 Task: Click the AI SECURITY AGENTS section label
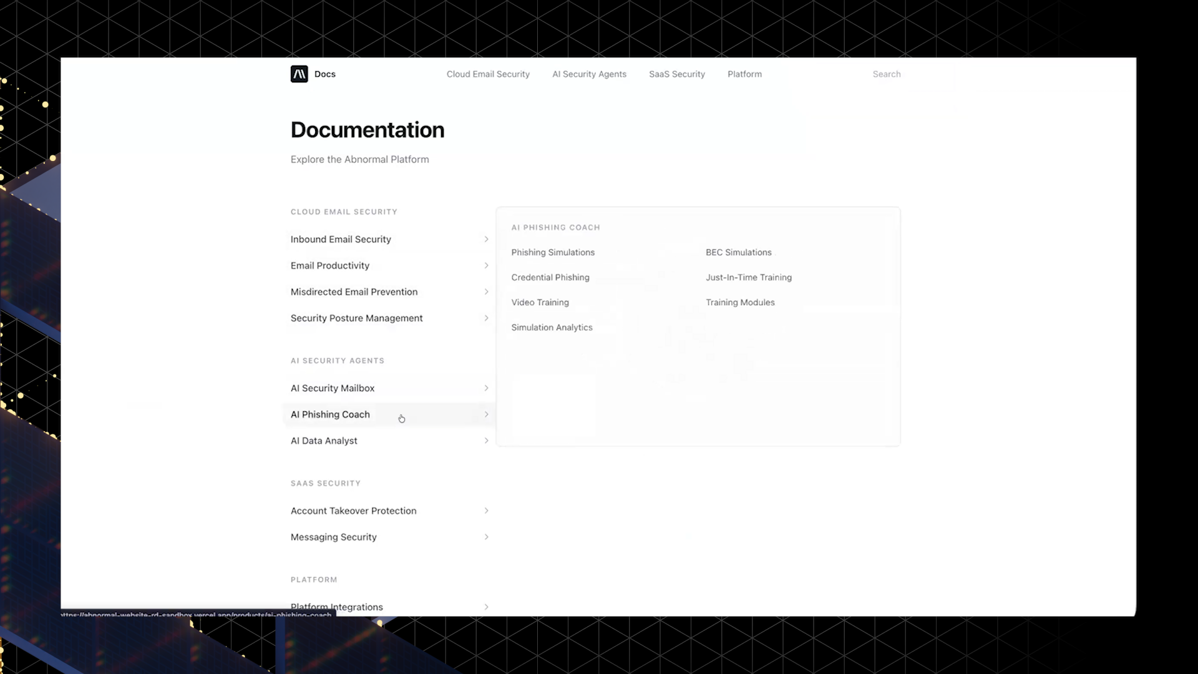click(338, 361)
